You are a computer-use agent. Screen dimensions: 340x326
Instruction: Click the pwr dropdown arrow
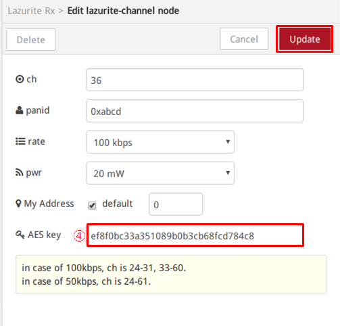pos(228,172)
